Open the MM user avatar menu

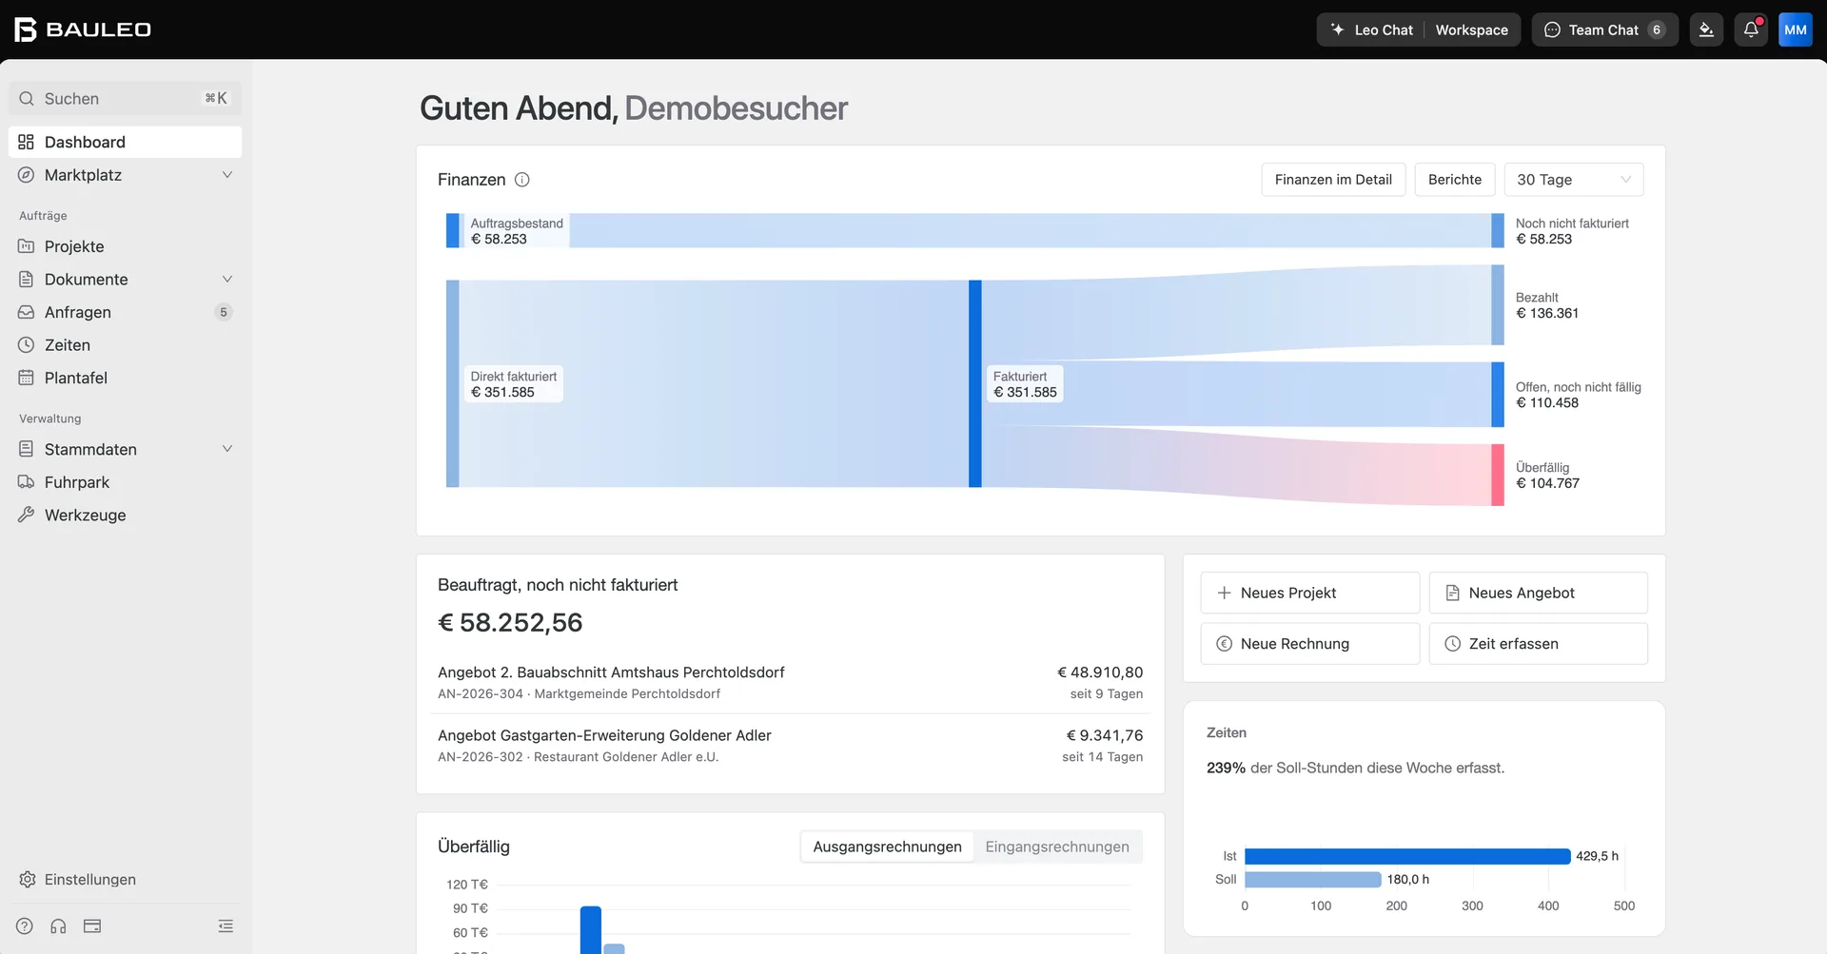click(x=1796, y=29)
